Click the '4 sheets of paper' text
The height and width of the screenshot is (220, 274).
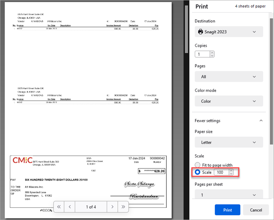click(250, 6)
